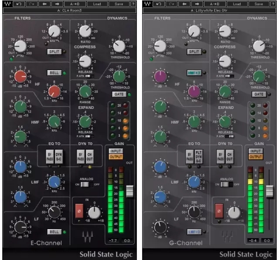Open E-Channel Load menu
This screenshot has width=279, height=260.
[97, 4]
